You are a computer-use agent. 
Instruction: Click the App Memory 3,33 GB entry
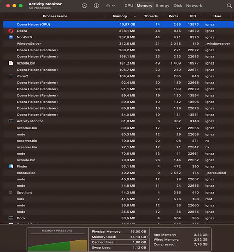click(181, 235)
